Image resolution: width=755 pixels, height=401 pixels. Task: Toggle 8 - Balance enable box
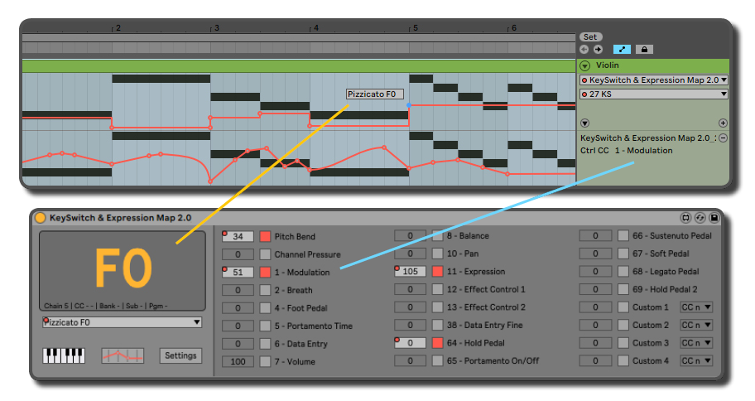(437, 235)
